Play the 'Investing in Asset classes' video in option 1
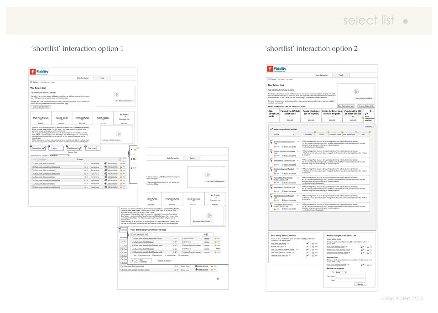The image size is (438, 313). (x=119, y=134)
